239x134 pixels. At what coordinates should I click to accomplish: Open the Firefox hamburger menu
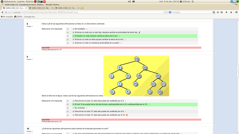(x=236, y=12)
